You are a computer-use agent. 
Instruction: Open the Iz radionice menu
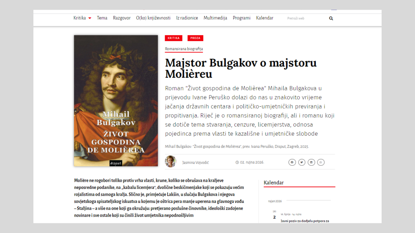click(x=187, y=18)
